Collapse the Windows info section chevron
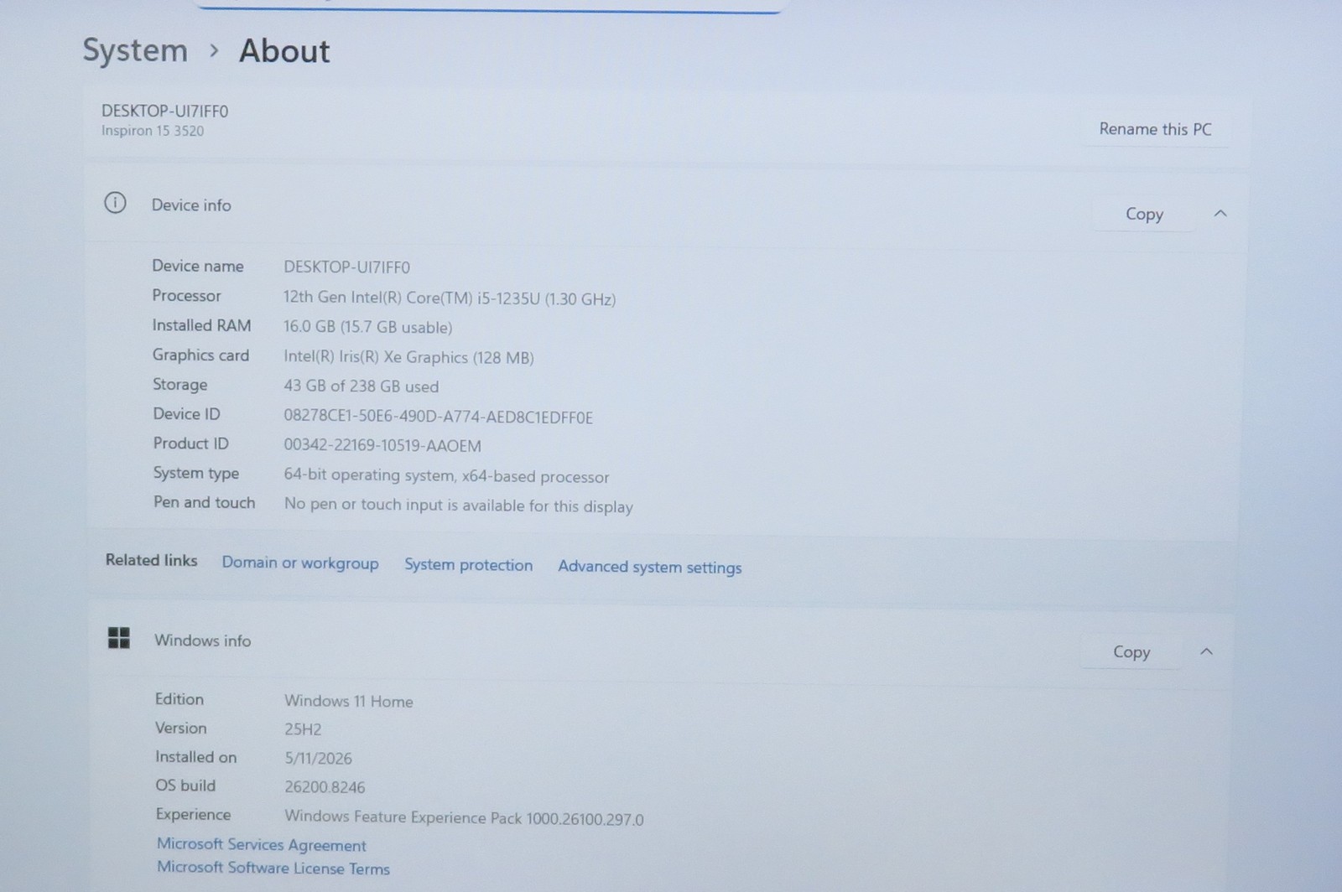1342x892 pixels. tap(1206, 651)
